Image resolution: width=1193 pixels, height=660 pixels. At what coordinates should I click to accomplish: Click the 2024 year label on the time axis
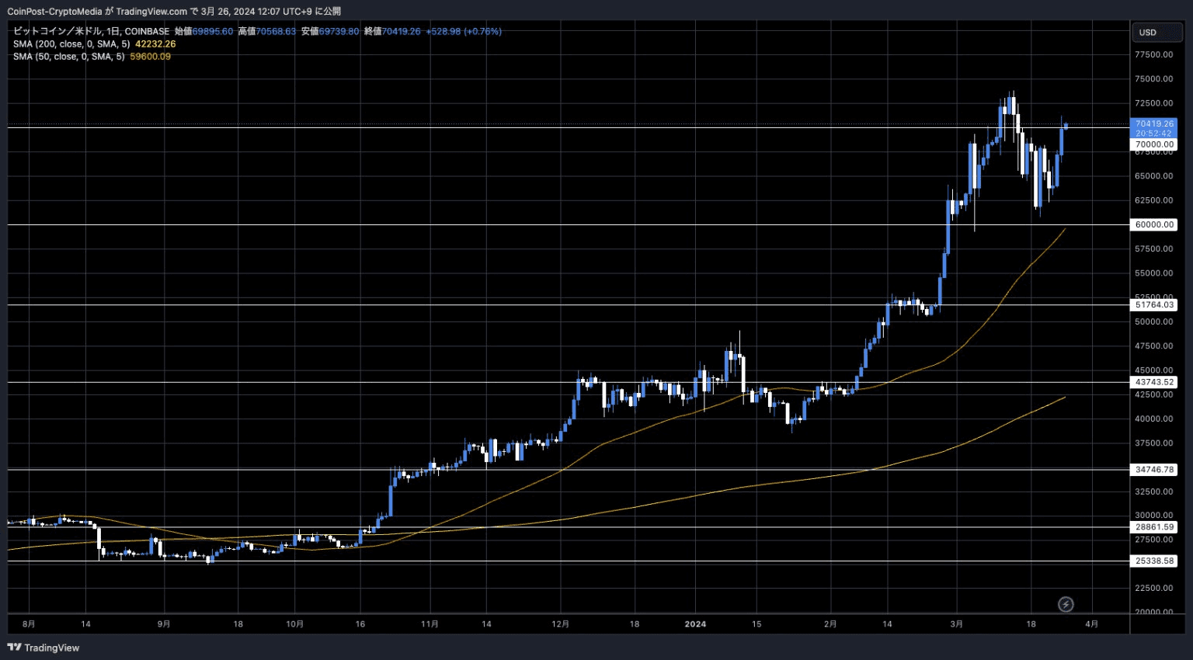695,624
